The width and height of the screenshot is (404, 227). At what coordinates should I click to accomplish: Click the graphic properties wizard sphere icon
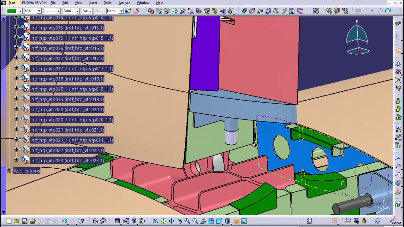coord(136,11)
